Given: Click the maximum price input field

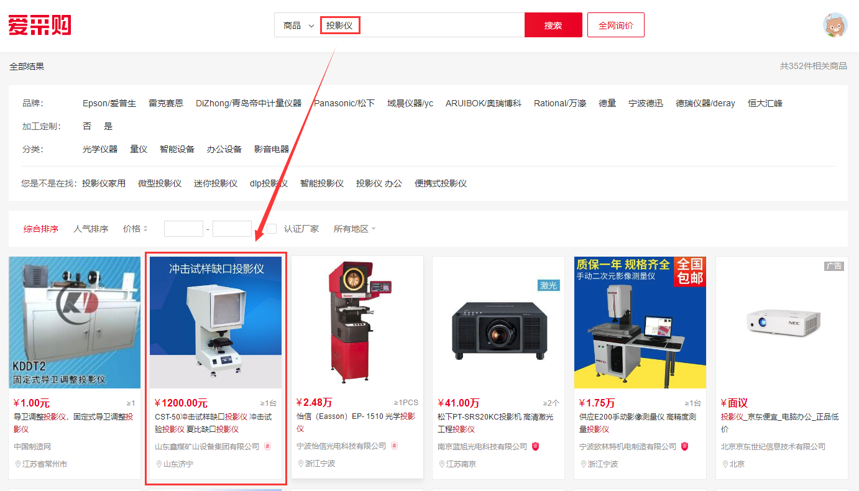Looking at the screenshot, I should [x=232, y=229].
